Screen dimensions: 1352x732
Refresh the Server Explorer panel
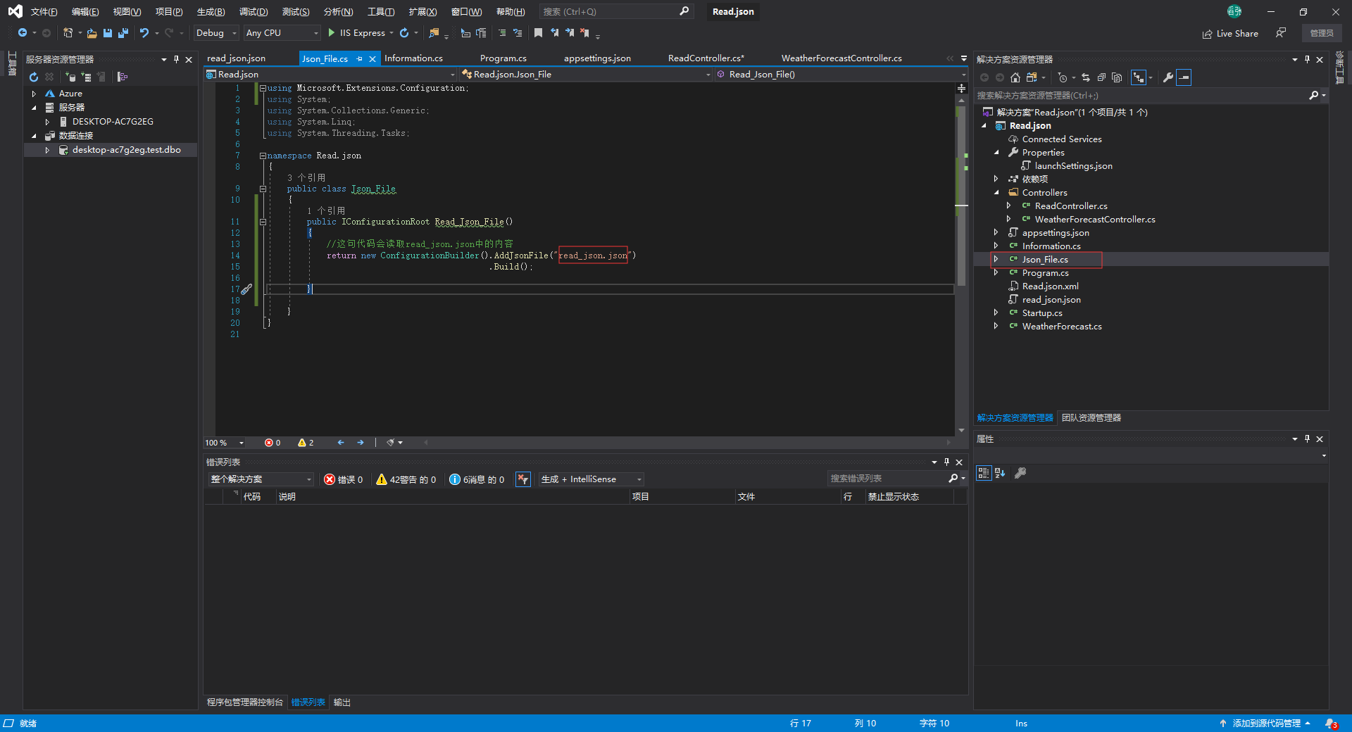point(33,77)
